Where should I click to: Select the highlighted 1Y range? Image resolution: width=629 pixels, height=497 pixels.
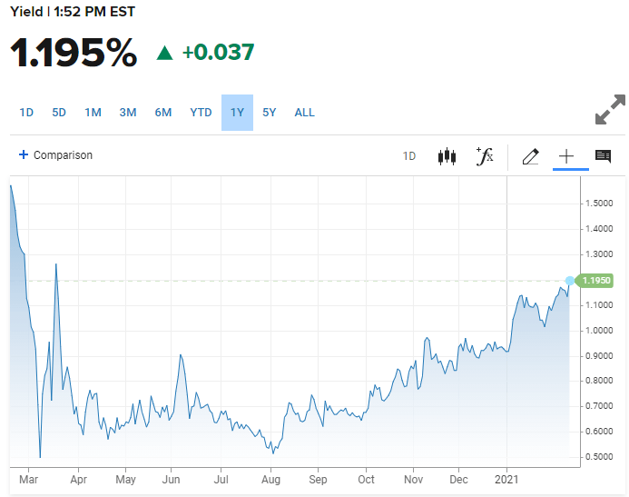237,113
